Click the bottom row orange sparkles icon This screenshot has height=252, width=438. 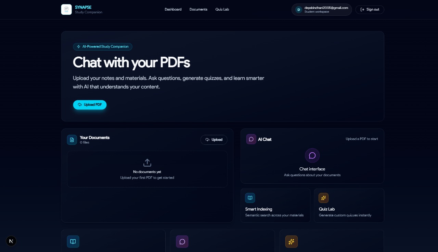pos(291,241)
